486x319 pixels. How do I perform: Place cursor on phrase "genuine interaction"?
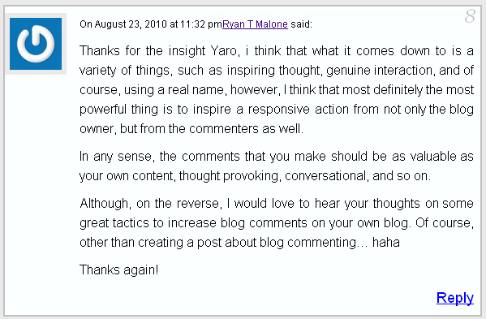[380, 71]
